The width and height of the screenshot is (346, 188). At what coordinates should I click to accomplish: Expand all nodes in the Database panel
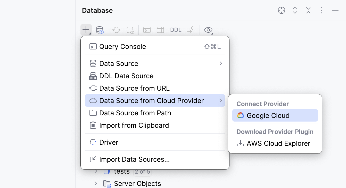coord(295,10)
